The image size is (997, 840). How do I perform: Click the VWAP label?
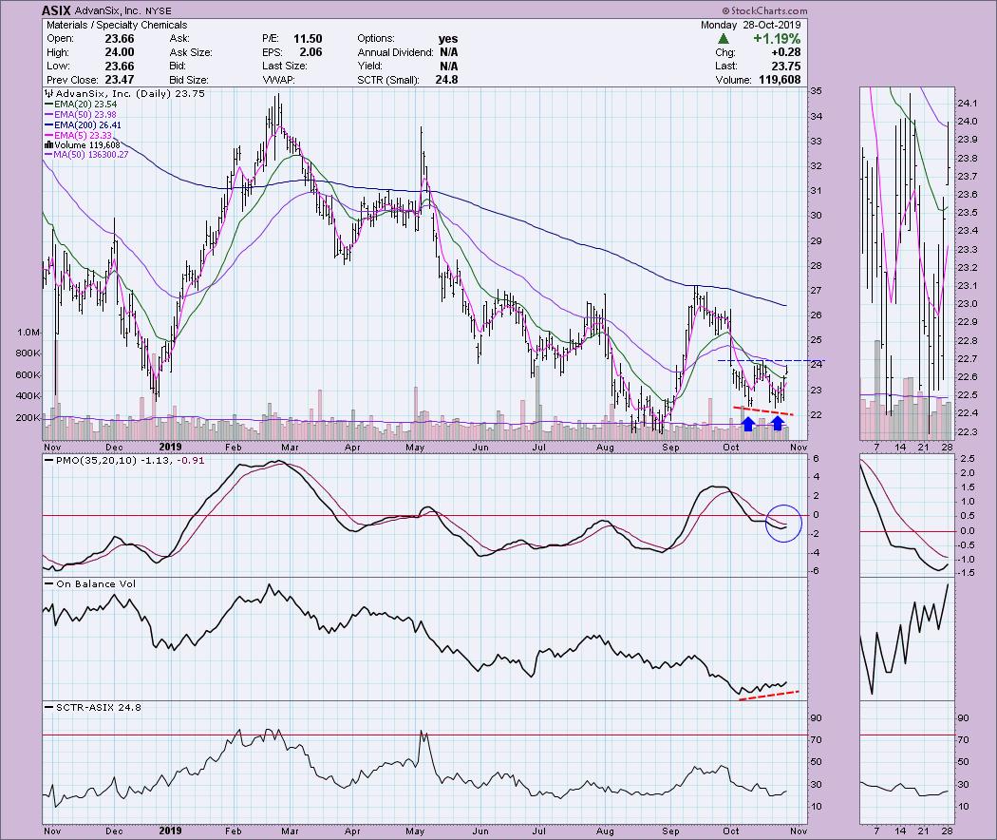click(279, 80)
